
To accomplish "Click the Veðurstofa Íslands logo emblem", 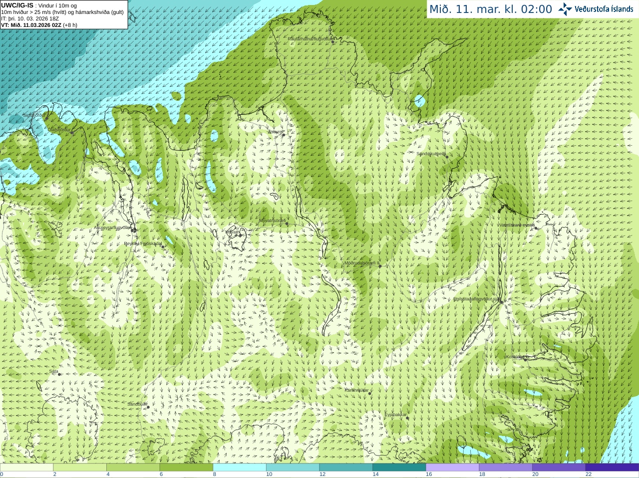I will [x=565, y=9].
